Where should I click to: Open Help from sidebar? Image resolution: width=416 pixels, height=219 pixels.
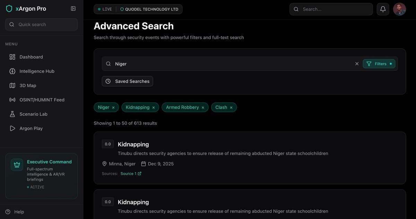(x=19, y=212)
